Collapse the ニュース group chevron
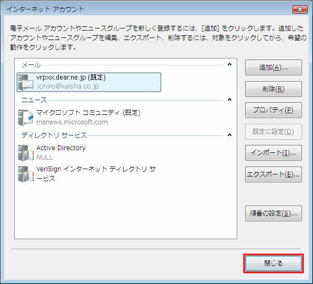The width and height of the screenshot is (313, 284). coord(229,100)
